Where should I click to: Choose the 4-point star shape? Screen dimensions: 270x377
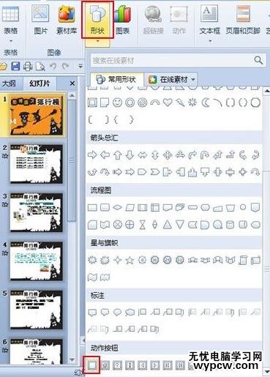tap(117, 261)
